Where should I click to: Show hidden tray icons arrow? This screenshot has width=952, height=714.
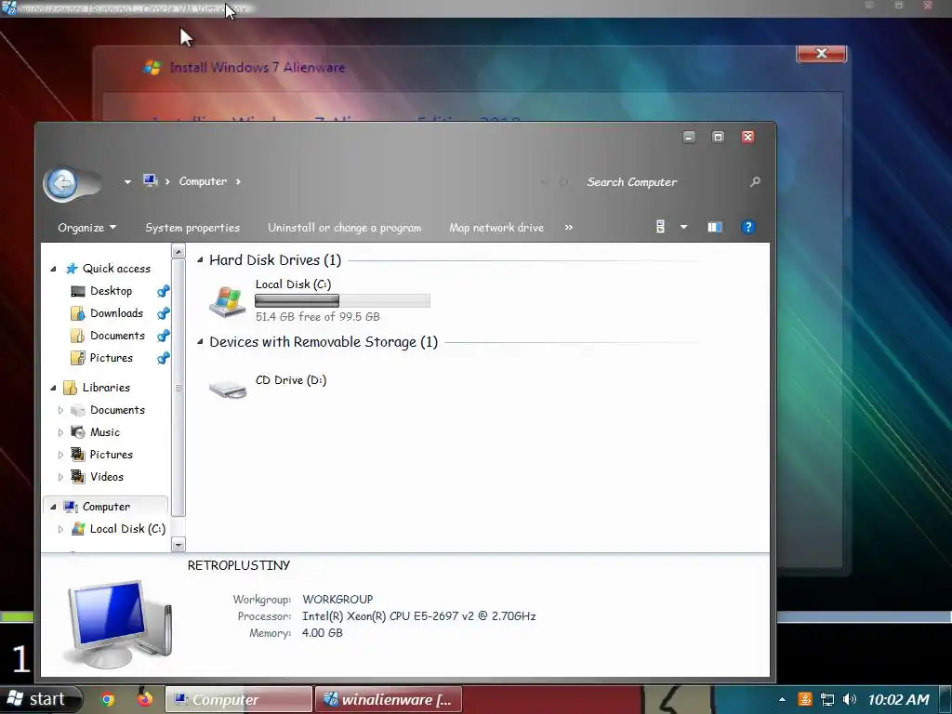pos(782,699)
